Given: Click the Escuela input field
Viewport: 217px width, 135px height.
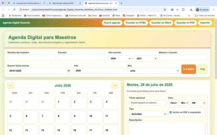Looking at the screenshot, I should coord(82,57).
